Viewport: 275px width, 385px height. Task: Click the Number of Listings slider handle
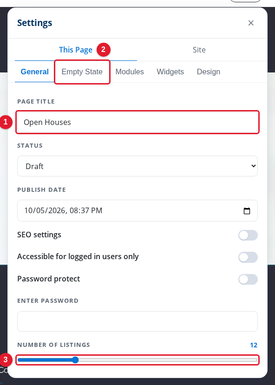point(75,360)
